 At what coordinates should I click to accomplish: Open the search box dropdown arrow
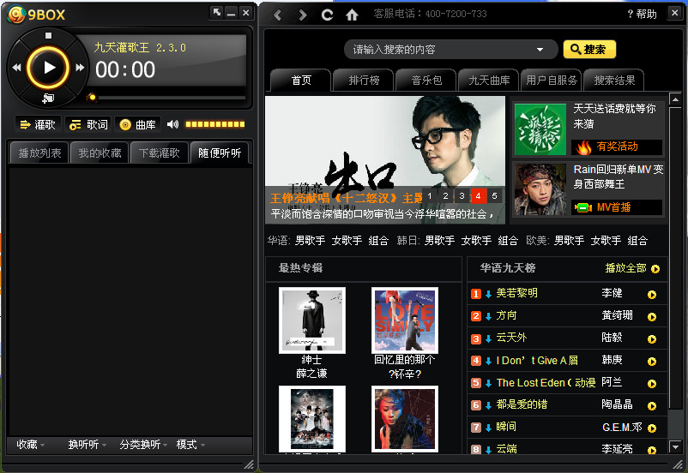pyautogui.click(x=540, y=50)
